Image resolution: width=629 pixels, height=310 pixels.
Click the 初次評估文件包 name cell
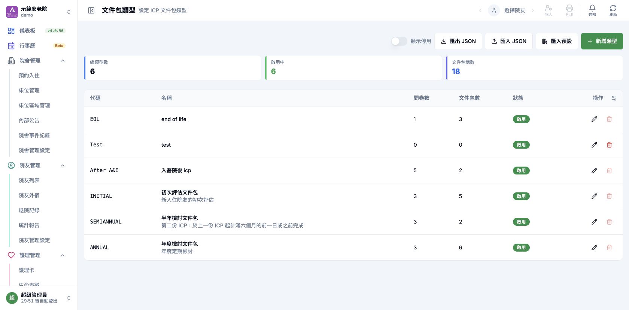[x=179, y=192]
